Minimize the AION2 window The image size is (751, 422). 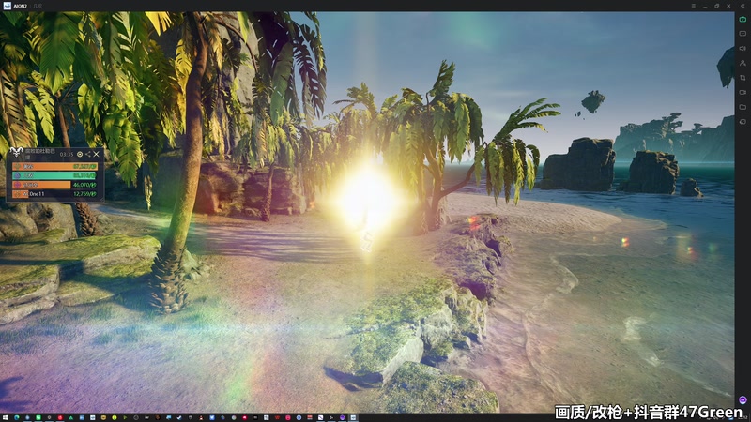705,6
